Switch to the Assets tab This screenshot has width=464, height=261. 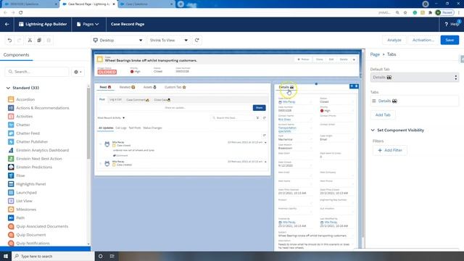(x=149, y=87)
